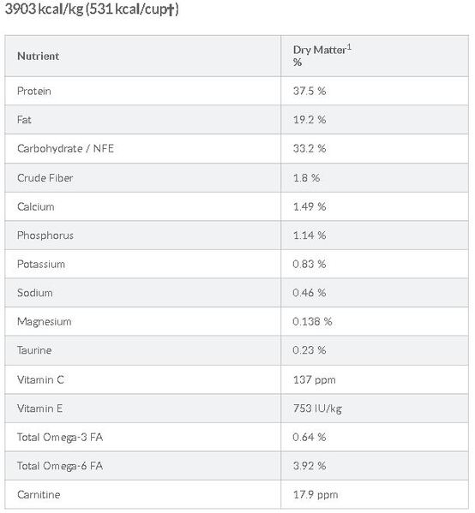The width and height of the screenshot is (475, 513).
Task: Click the Total Omega-3 FA label
Action: pos(60,438)
